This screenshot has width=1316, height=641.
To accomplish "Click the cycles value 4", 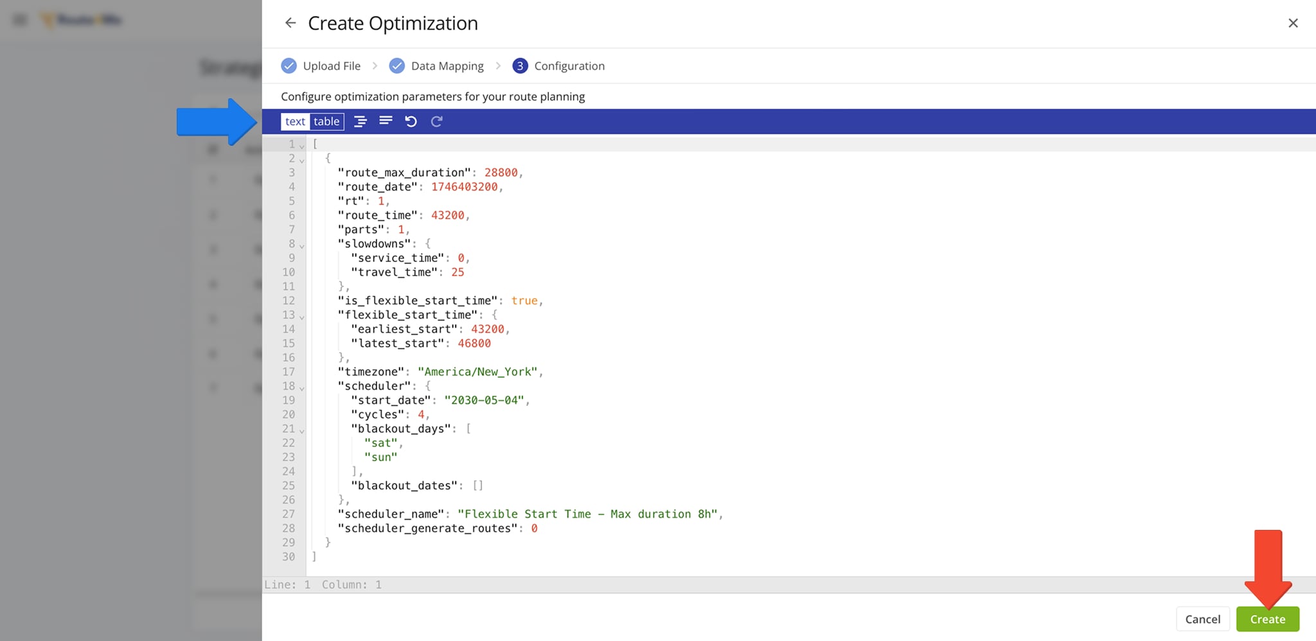I will [421, 414].
